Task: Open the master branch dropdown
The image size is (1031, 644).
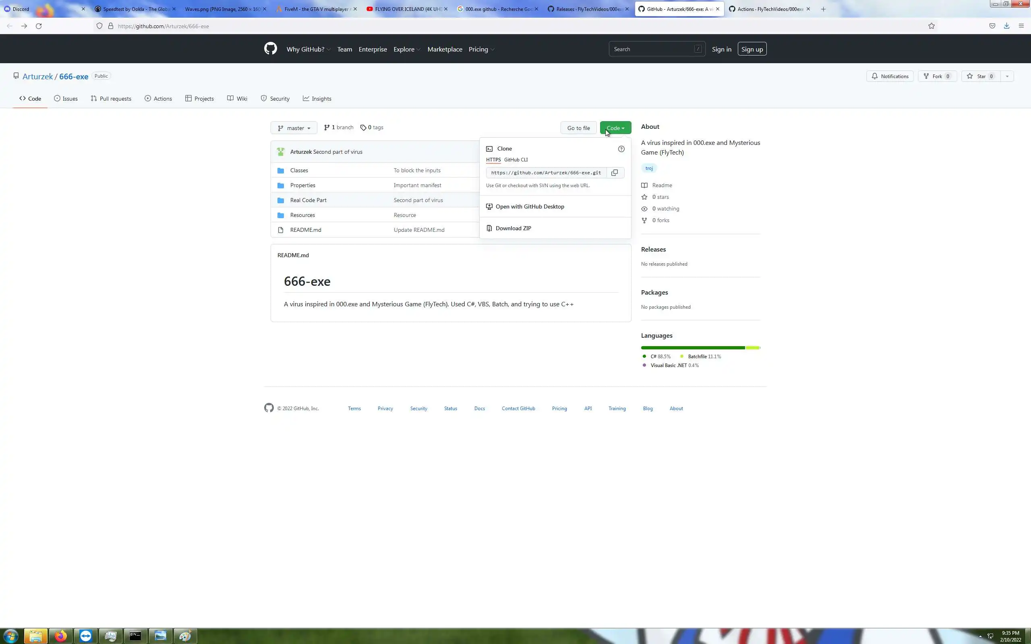Action: pos(294,128)
